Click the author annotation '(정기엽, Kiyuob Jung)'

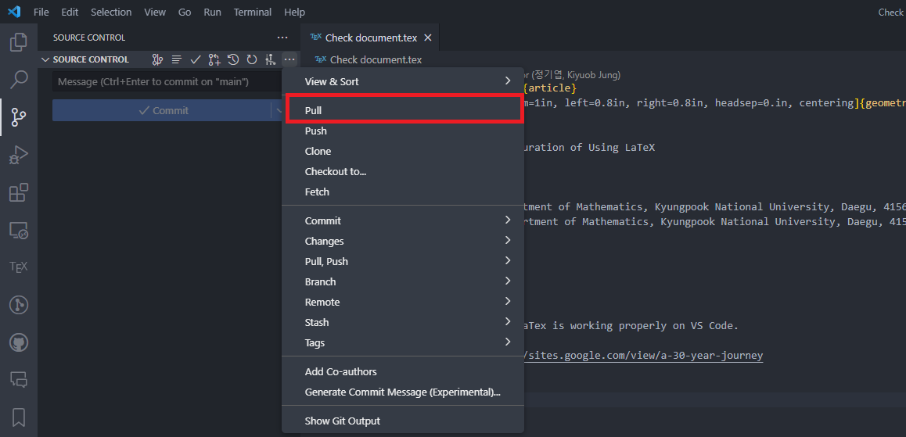pyautogui.click(x=576, y=74)
